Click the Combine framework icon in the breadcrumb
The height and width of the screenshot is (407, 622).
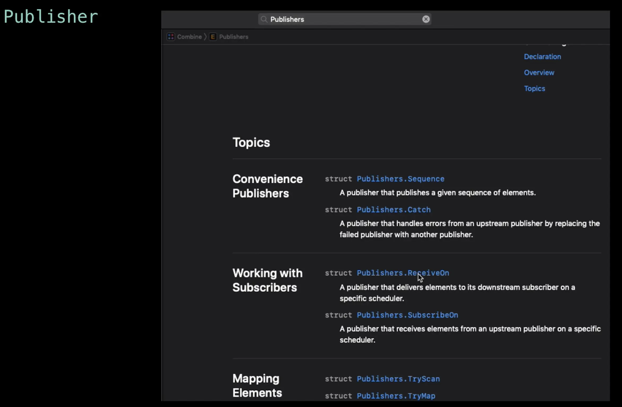point(171,37)
